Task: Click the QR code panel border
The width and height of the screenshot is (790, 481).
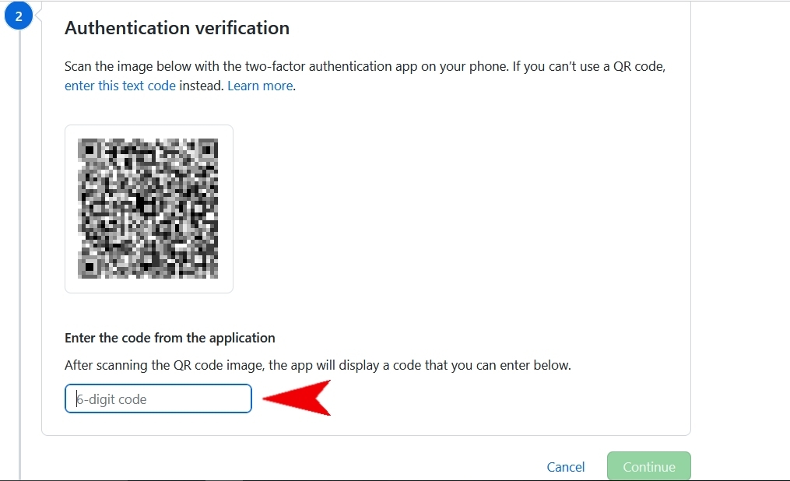Action: (x=148, y=125)
